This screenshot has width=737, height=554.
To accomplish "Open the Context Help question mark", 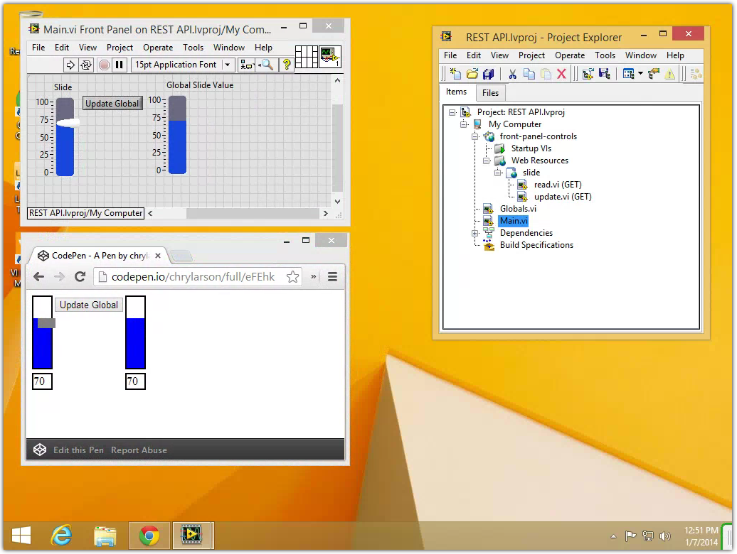I will 287,65.
